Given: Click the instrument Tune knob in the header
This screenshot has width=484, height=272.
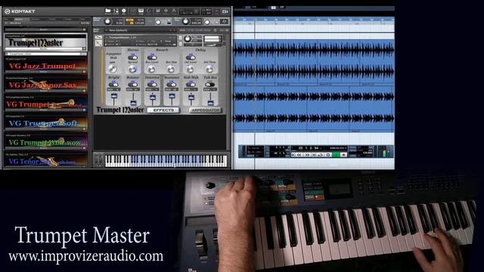Looking at the screenshot, I should [x=188, y=39].
